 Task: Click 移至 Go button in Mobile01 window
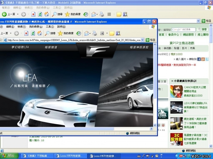click(206, 21)
